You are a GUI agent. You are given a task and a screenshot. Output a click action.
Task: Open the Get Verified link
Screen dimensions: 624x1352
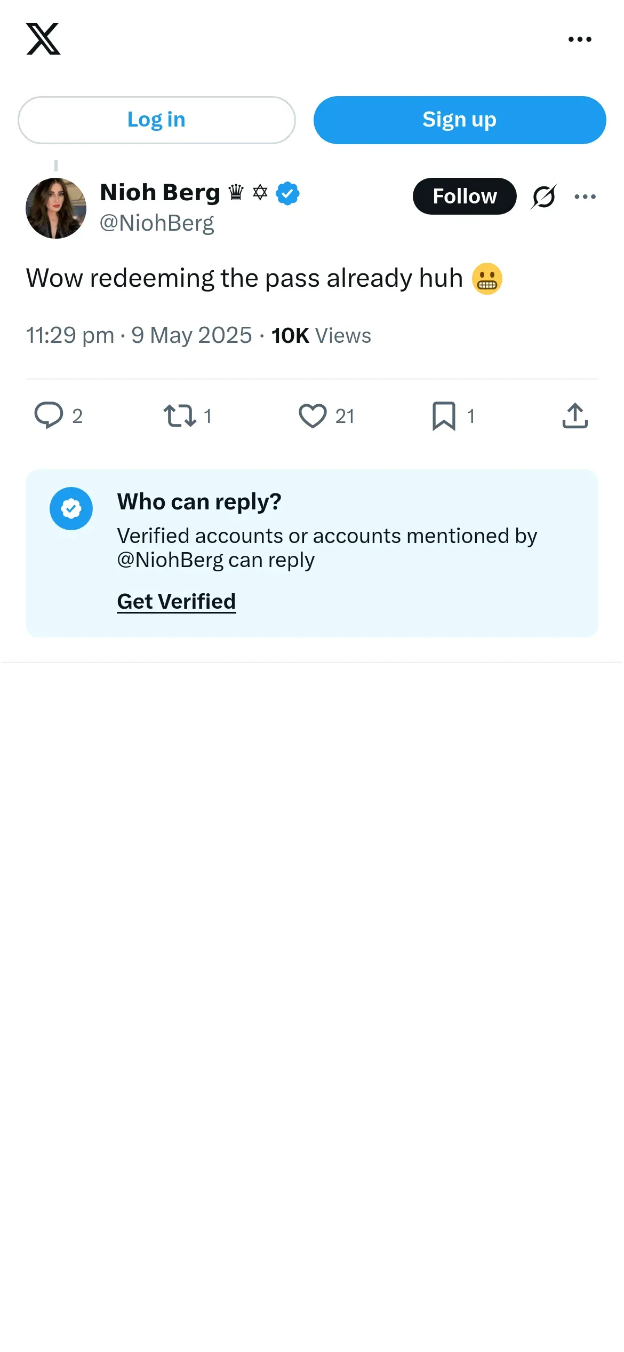pos(176,602)
